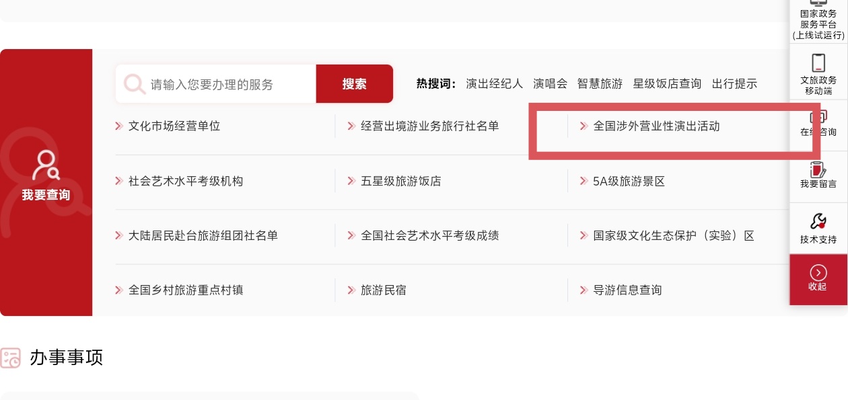Click the 我要查询 person-search icon
This screenshot has height=400, width=848.
coord(46,165)
